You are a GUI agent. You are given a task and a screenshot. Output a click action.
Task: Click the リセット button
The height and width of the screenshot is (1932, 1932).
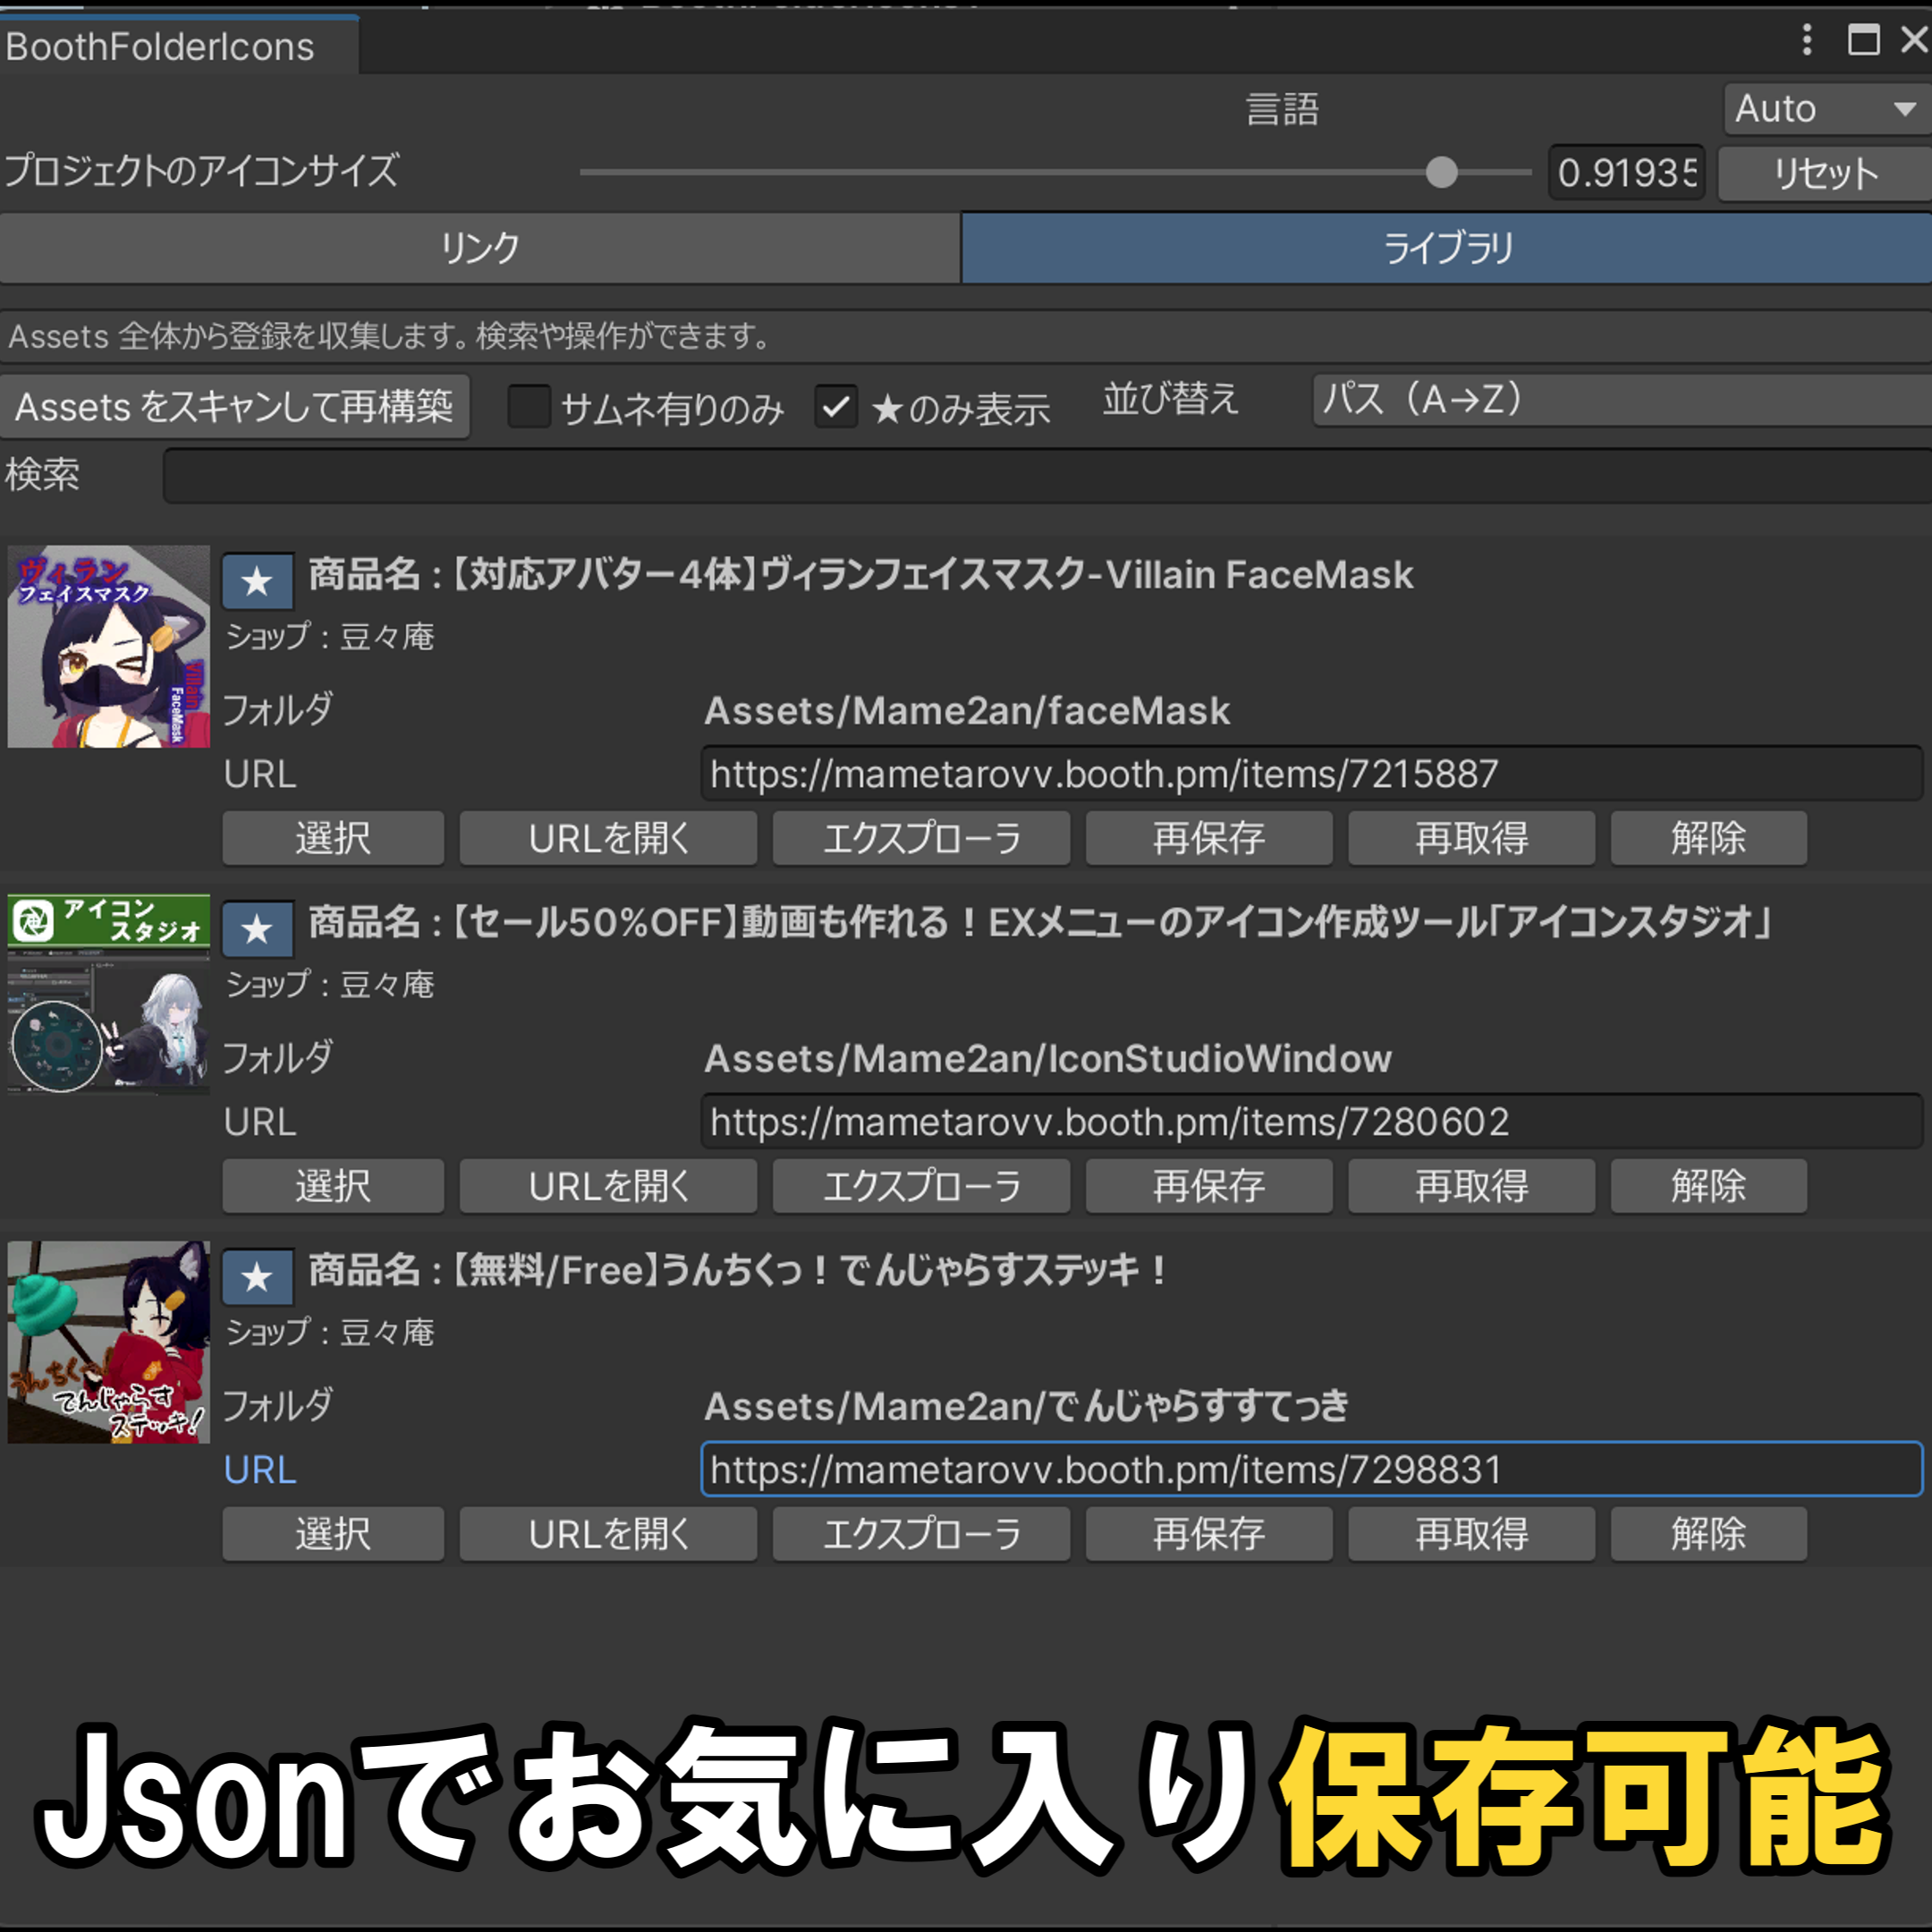point(1822,172)
